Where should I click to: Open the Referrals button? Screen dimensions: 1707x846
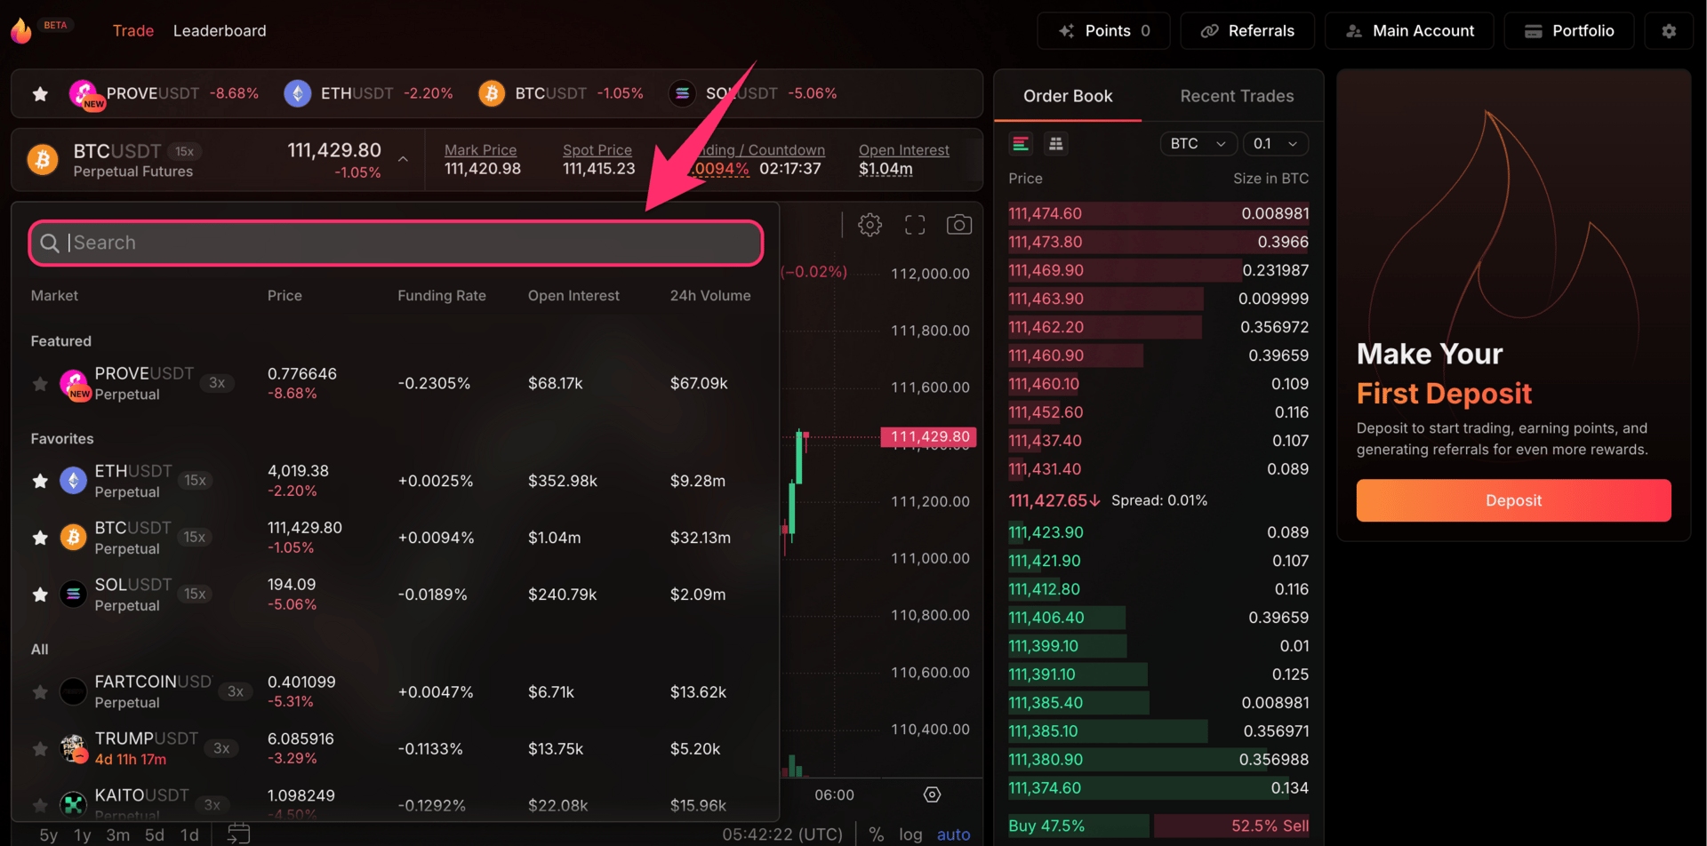(x=1247, y=31)
